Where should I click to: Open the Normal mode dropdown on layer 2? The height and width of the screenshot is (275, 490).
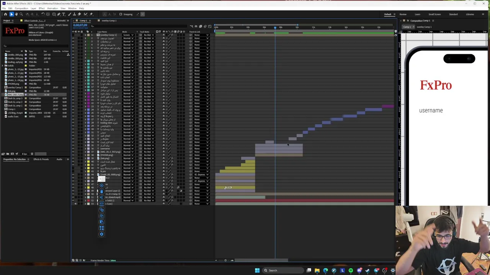pos(128,38)
